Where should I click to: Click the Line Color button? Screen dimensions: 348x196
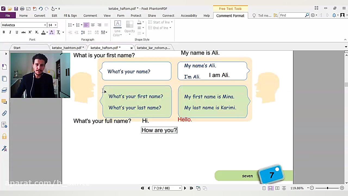click(117, 29)
